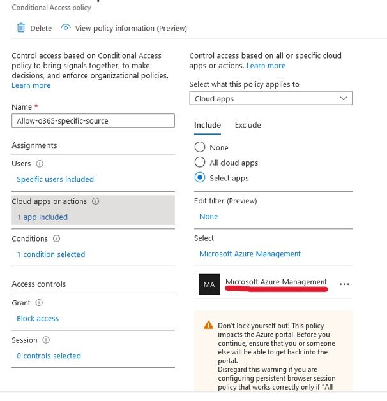This screenshot has height=401, width=387.
Task: Switch to the Exclude tab
Action: click(248, 125)
